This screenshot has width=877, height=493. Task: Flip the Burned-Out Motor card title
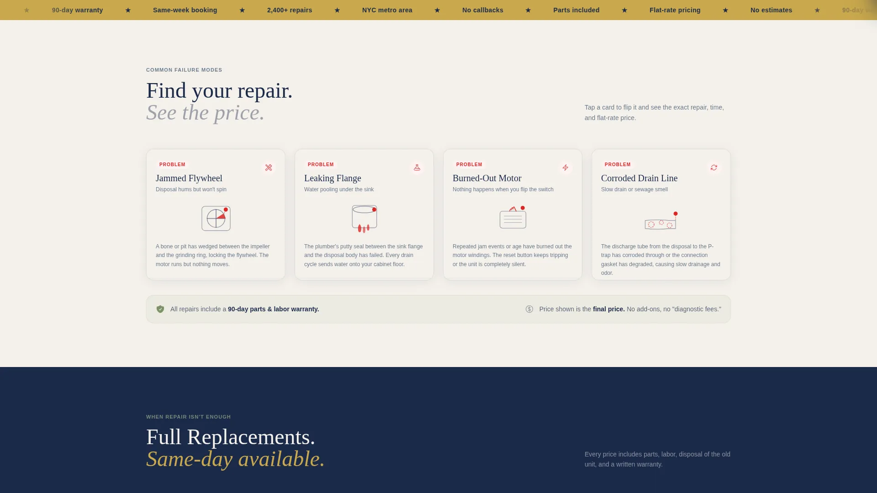point(487,178)
